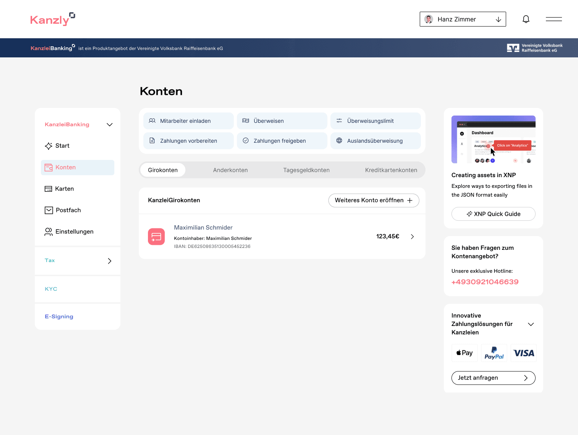Switch to the Tagesgeldkonten tab
The image size is (578, 435).
coord(306,170)
